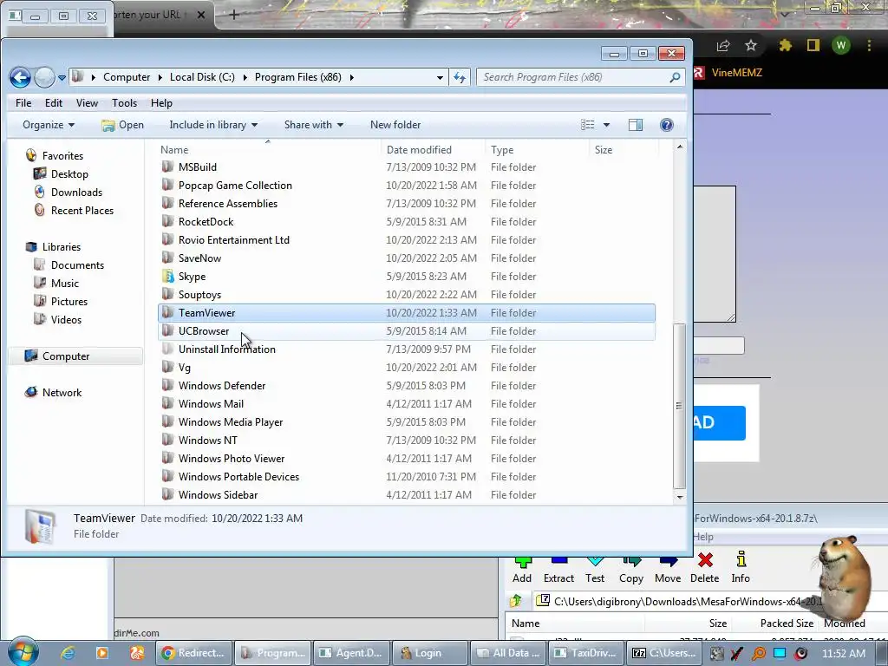Click the 7-Zip Copy button

click(x=631, y=571)
